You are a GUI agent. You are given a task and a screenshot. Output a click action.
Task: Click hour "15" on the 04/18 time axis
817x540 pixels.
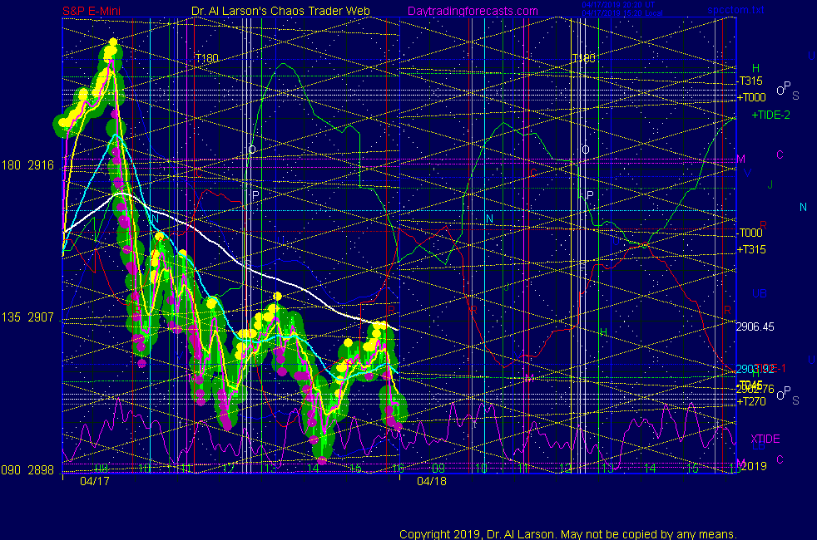click(x=692, y=469)
